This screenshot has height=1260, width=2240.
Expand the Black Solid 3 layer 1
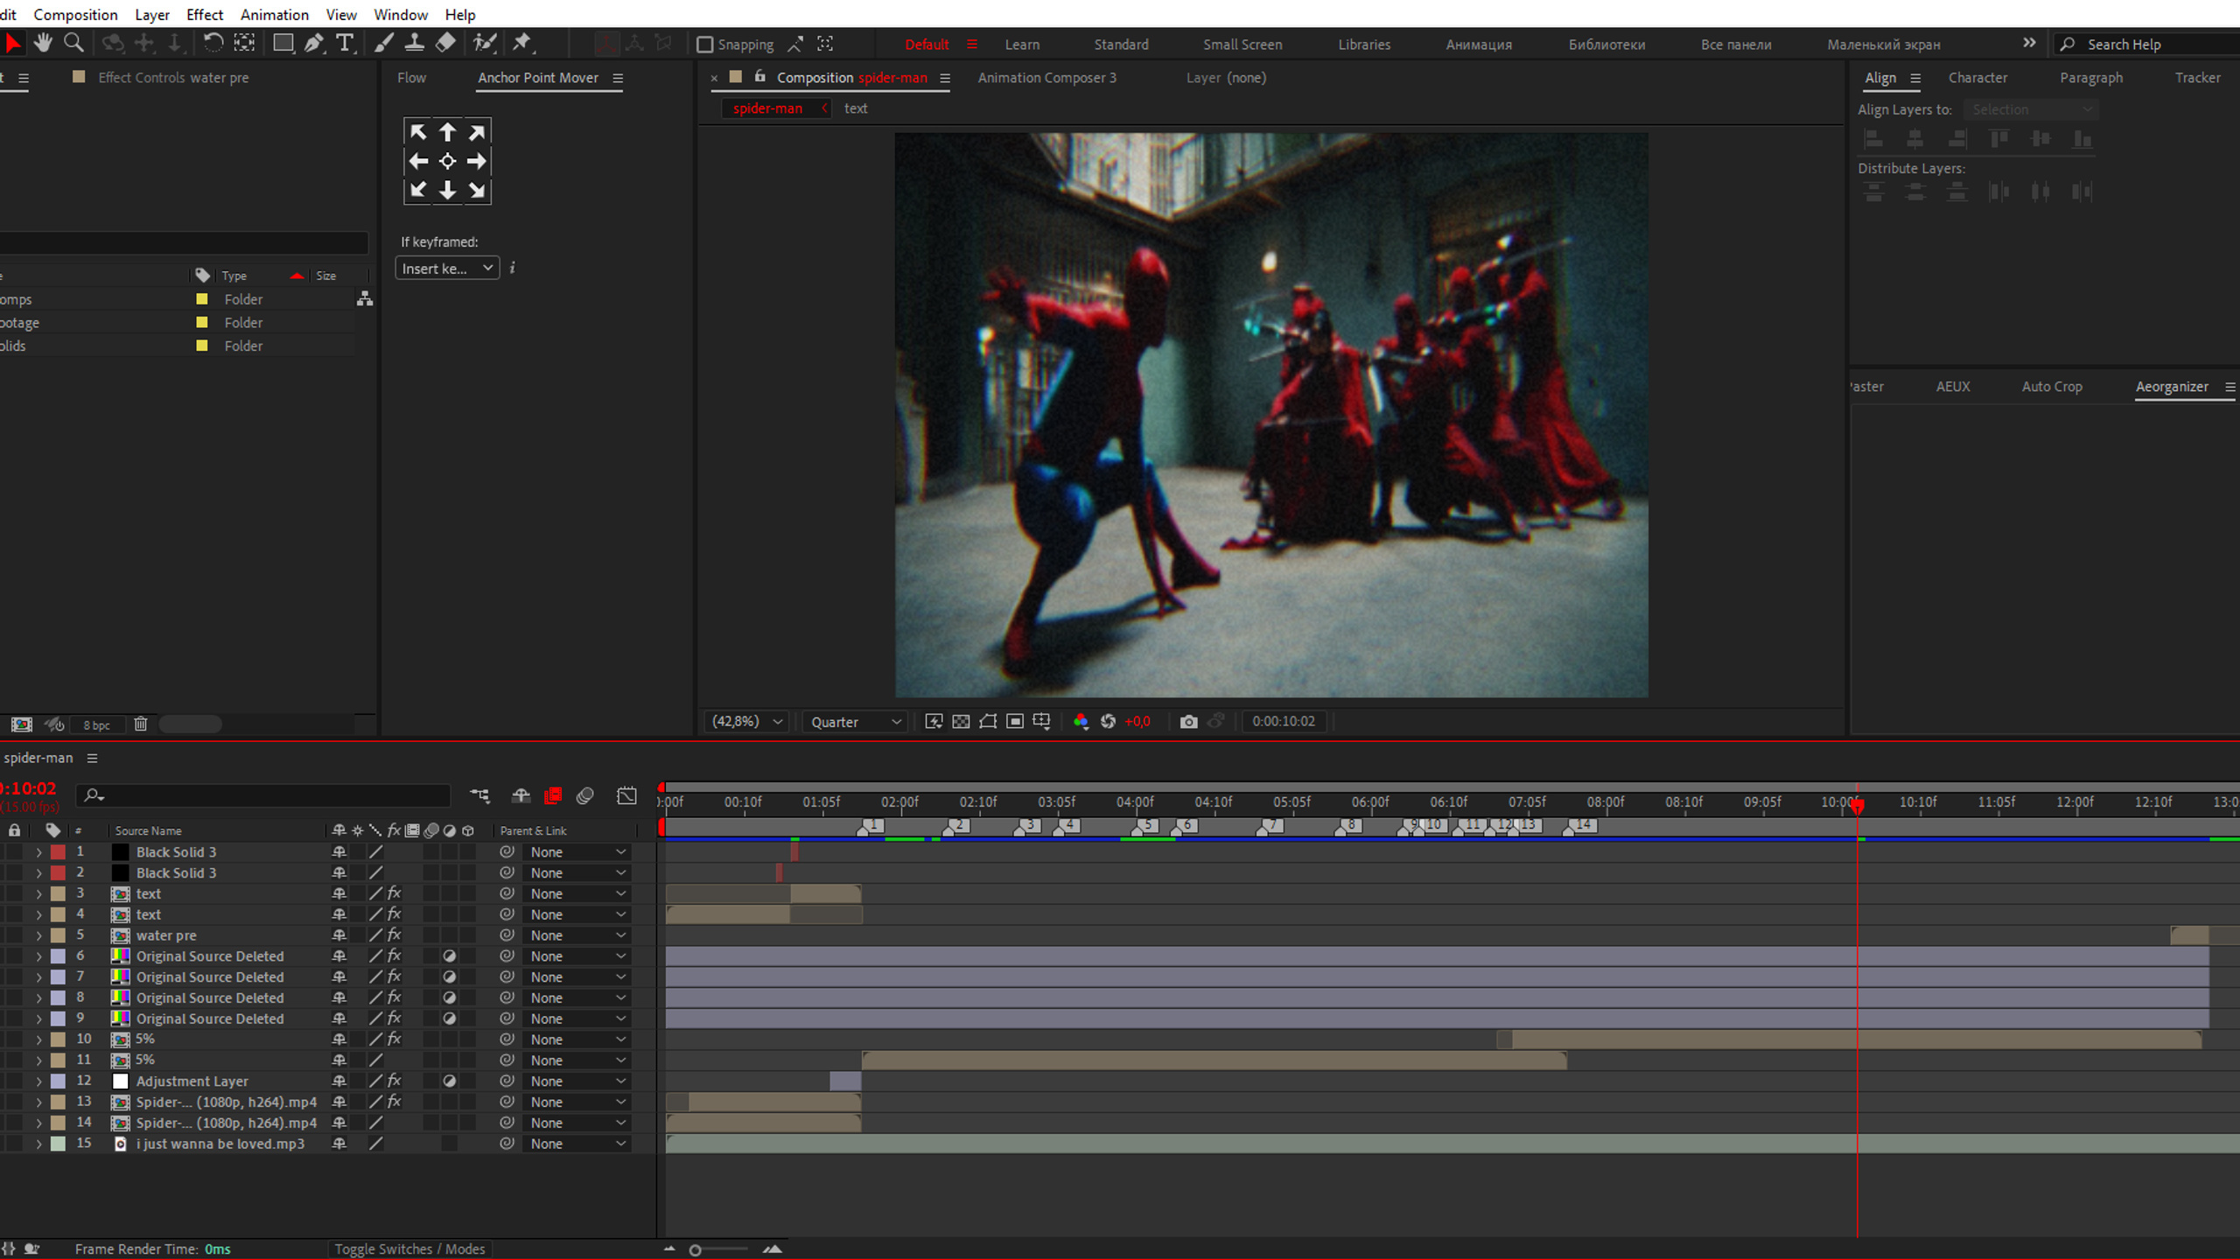(38, 852)
